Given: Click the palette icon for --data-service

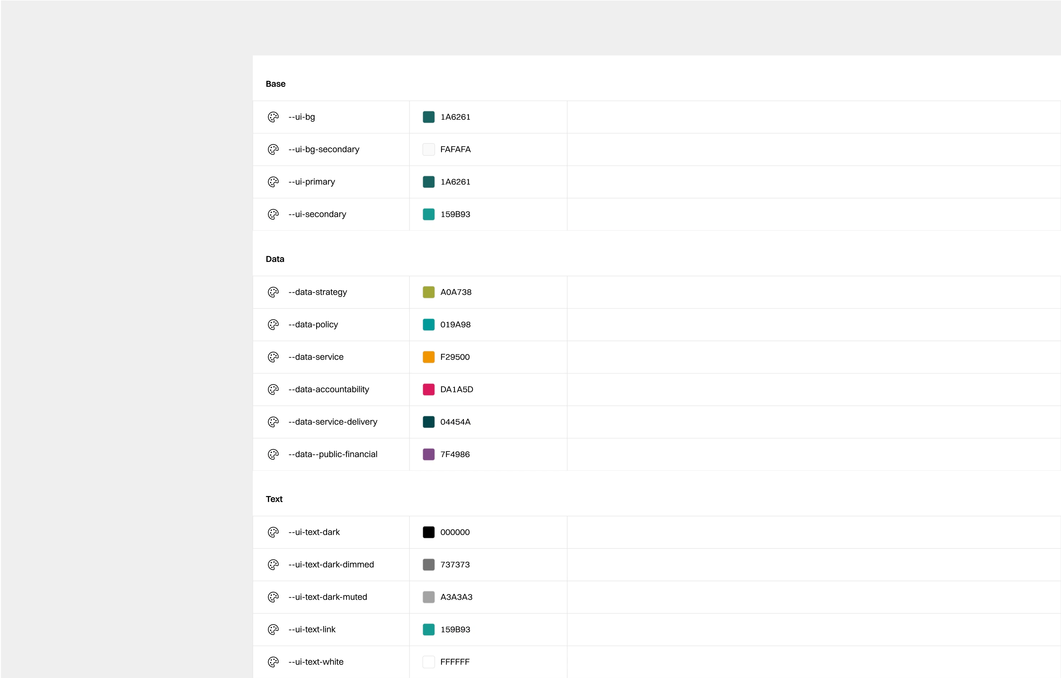Looking at the screenshot, I should pos(273,357).
